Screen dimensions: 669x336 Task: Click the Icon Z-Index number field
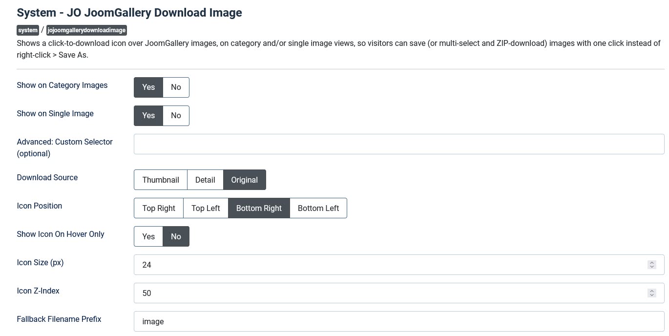click(x=399, y=293)
